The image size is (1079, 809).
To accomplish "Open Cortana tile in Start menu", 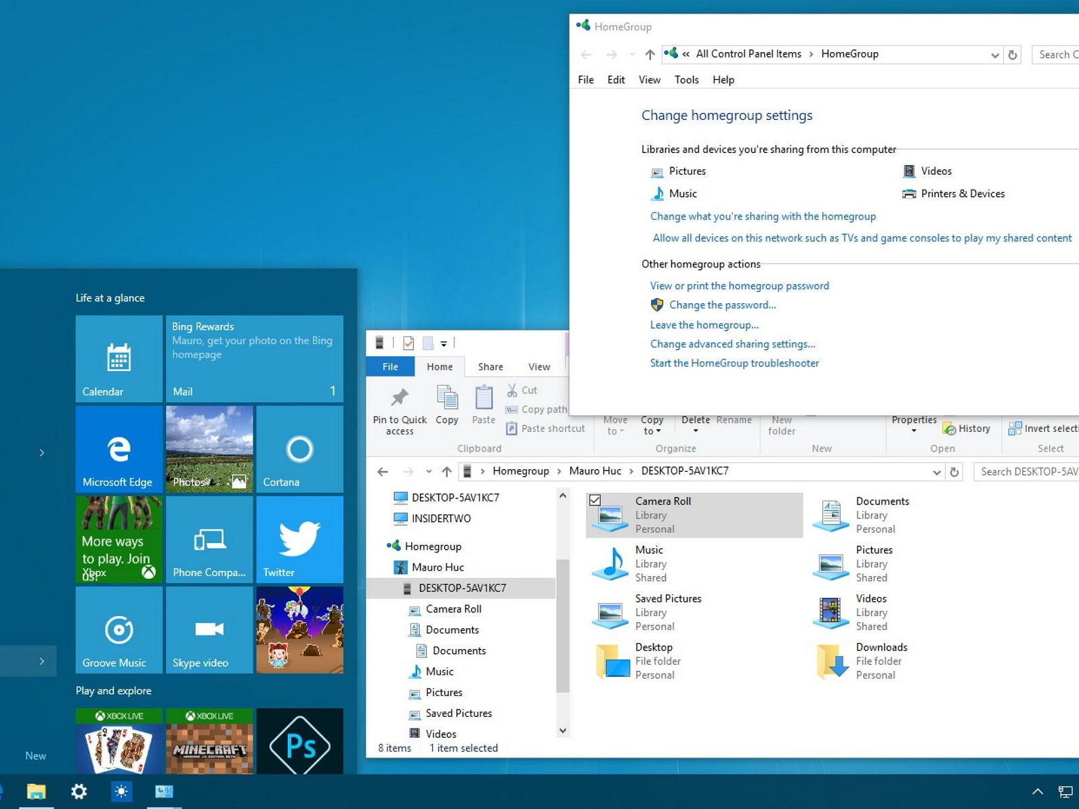I will click(299, 450).
